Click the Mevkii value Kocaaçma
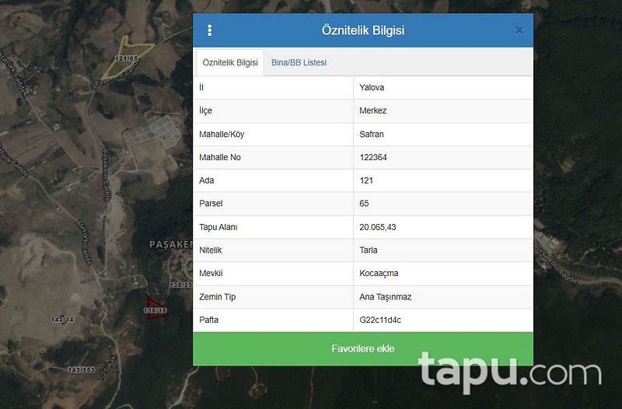The image size is (622, 409). pyautogui.click(x=379, y=274)
